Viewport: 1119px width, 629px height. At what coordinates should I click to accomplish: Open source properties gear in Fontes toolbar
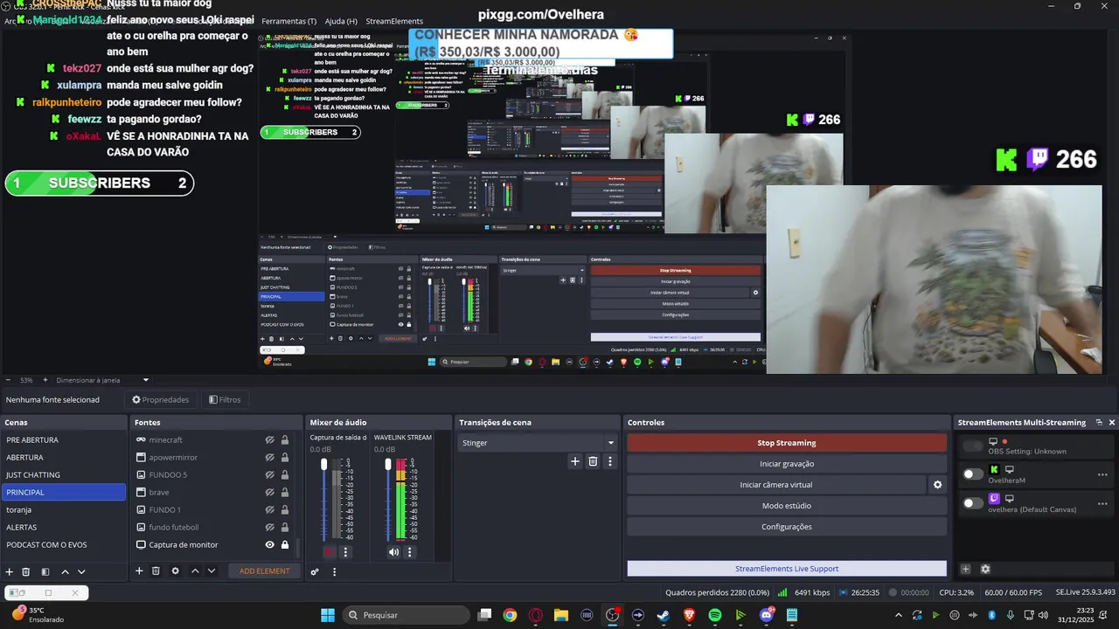tap(175, 570)
